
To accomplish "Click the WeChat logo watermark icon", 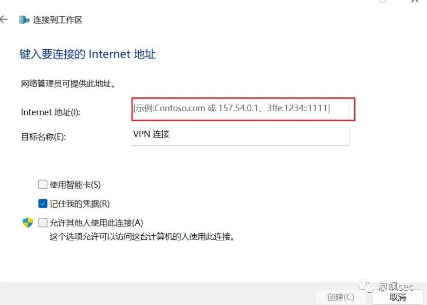I will pyautogui.click(x=366, y=287).
